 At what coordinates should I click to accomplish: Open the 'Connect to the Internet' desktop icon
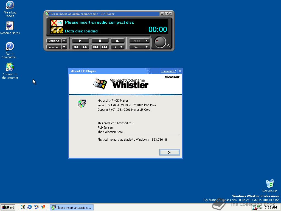point(10,71)
